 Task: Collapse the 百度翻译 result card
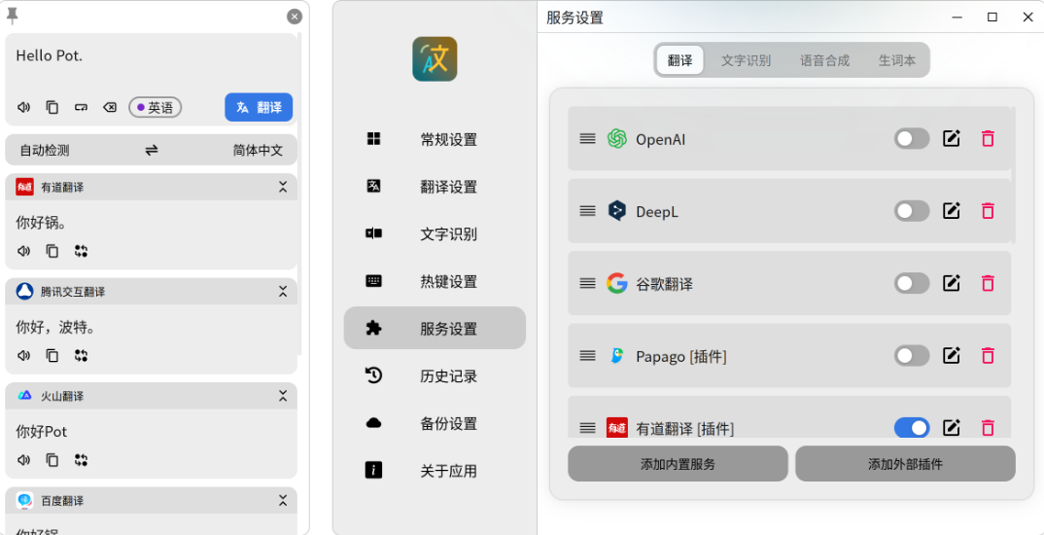point(283,500)
